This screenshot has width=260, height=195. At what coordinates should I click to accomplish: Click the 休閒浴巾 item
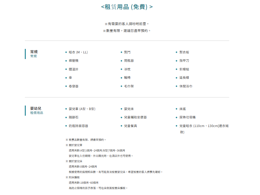click(186, 86)
